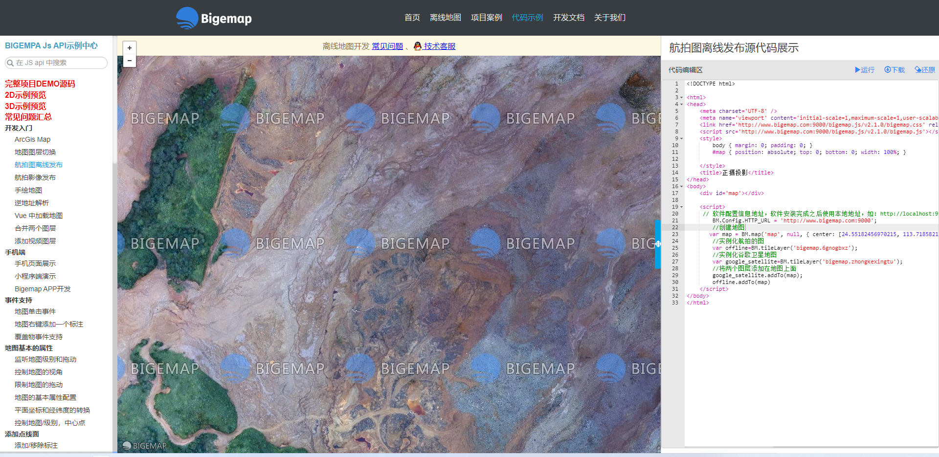This screenshot has height=457, width=939.
Task: Open 项目案例 in top navigation
Action: [487, 18]
